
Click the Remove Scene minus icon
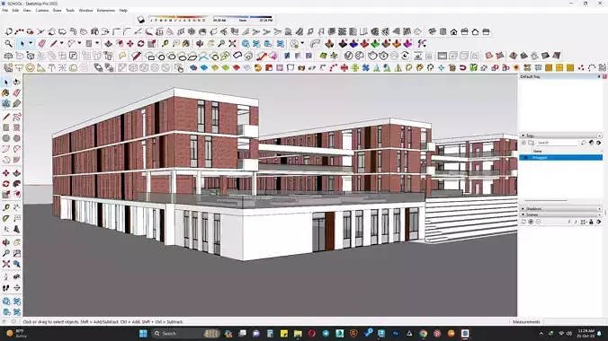click(x=538, y=222)
